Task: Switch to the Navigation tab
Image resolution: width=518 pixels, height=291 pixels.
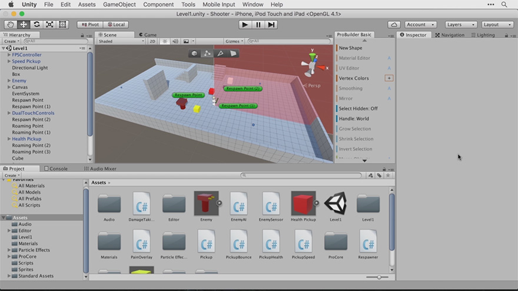Action: (x=450, y=35)
